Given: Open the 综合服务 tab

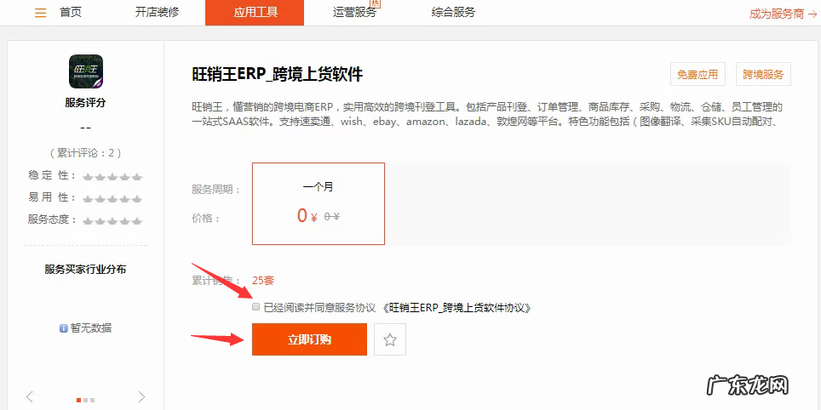Looking at the screenshot, I should (x=453, y=13).
